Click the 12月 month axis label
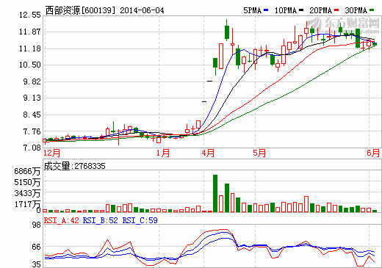382x268 pixels. [51, 153]
